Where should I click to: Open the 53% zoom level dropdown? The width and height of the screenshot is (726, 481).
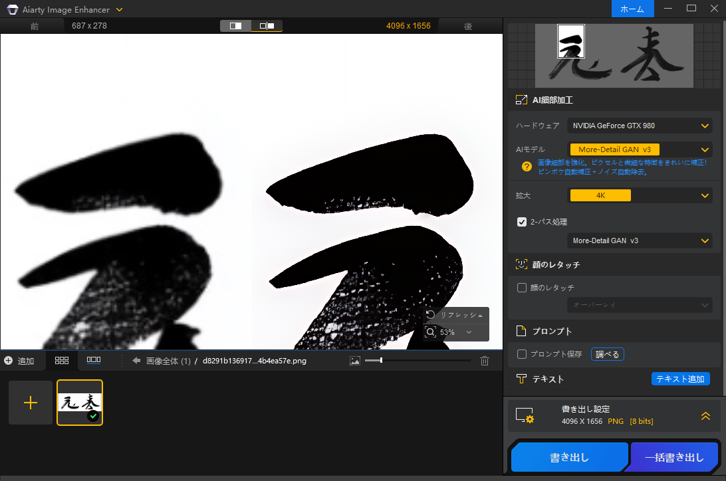[x=469, y=332]
